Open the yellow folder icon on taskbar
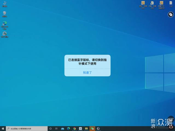Screen dimensions: 175x131 tap(86, 129)
